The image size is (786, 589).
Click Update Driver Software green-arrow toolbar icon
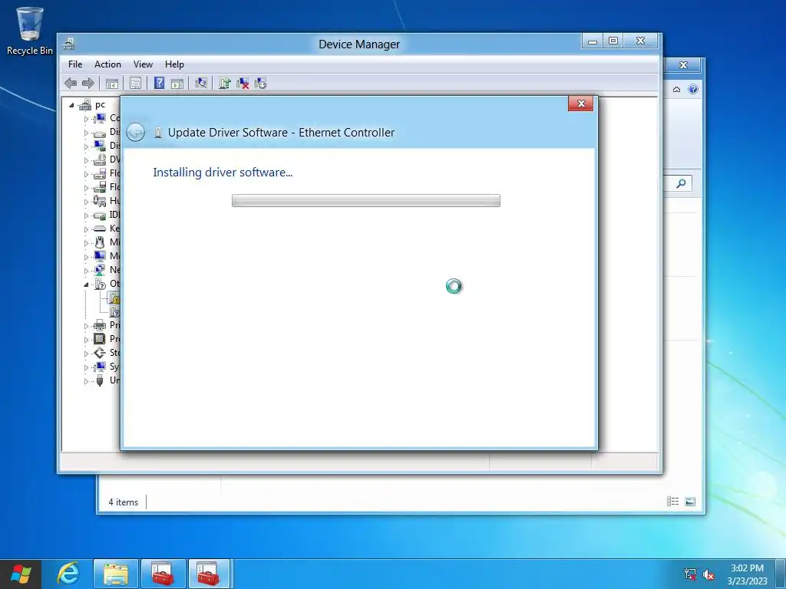225,83
